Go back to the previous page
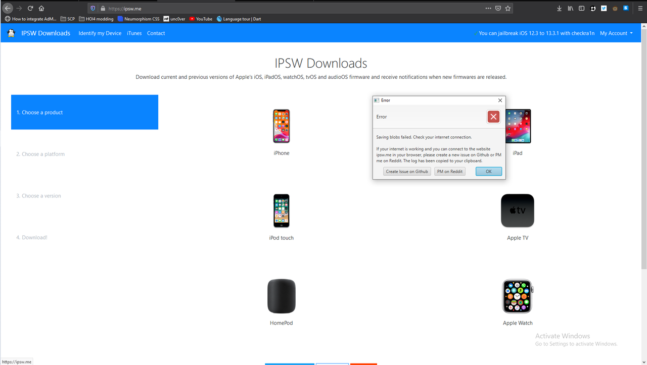 tap(8, 8)
